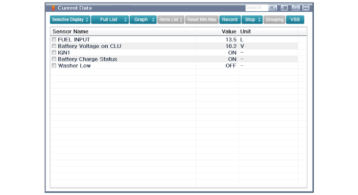The height and width of the screenshot is (195, 358).
Task: Click the VSS button
Action: coord(295,19)
